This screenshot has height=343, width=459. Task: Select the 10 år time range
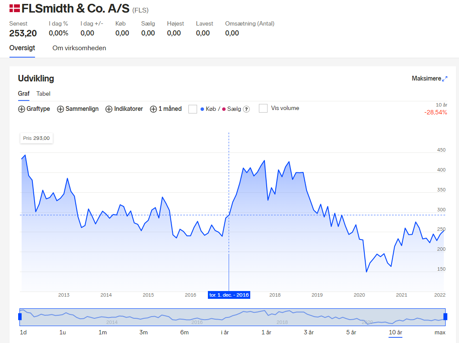(395, 332)
